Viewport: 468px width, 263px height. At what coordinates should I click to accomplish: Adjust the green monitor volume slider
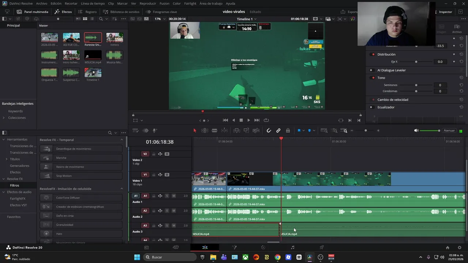coord(430,131)
